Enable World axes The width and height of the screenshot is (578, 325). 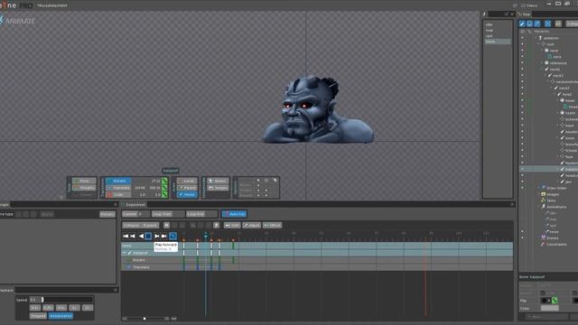point(187,195)
